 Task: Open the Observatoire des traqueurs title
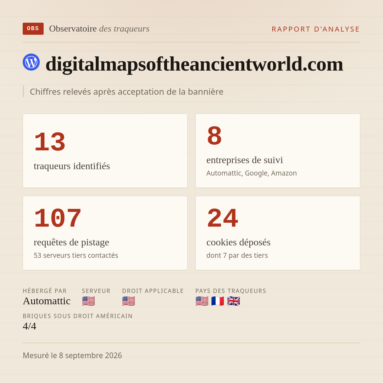(x=99, y=29)
